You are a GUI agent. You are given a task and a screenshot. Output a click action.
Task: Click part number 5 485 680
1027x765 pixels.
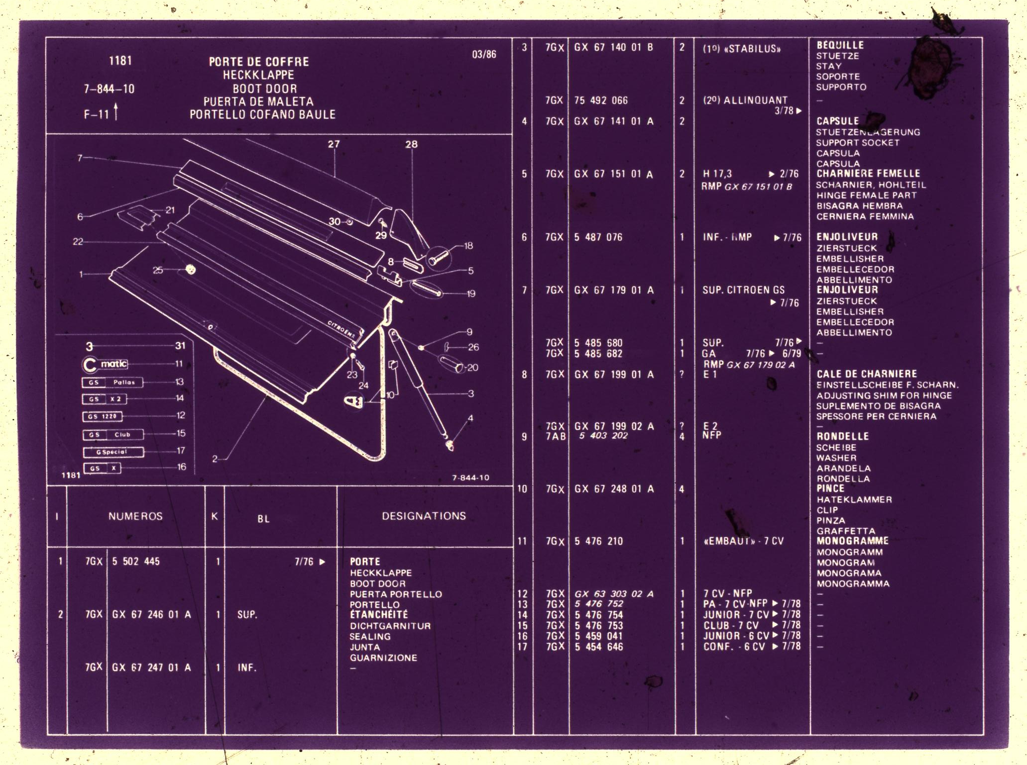pyautogui.click(x=598, y=343)
